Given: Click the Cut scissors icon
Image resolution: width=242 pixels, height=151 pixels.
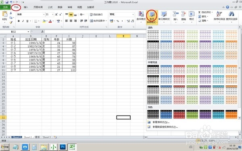Looking at the screenshot, I should pyautogui.click(x=11, y=13).
